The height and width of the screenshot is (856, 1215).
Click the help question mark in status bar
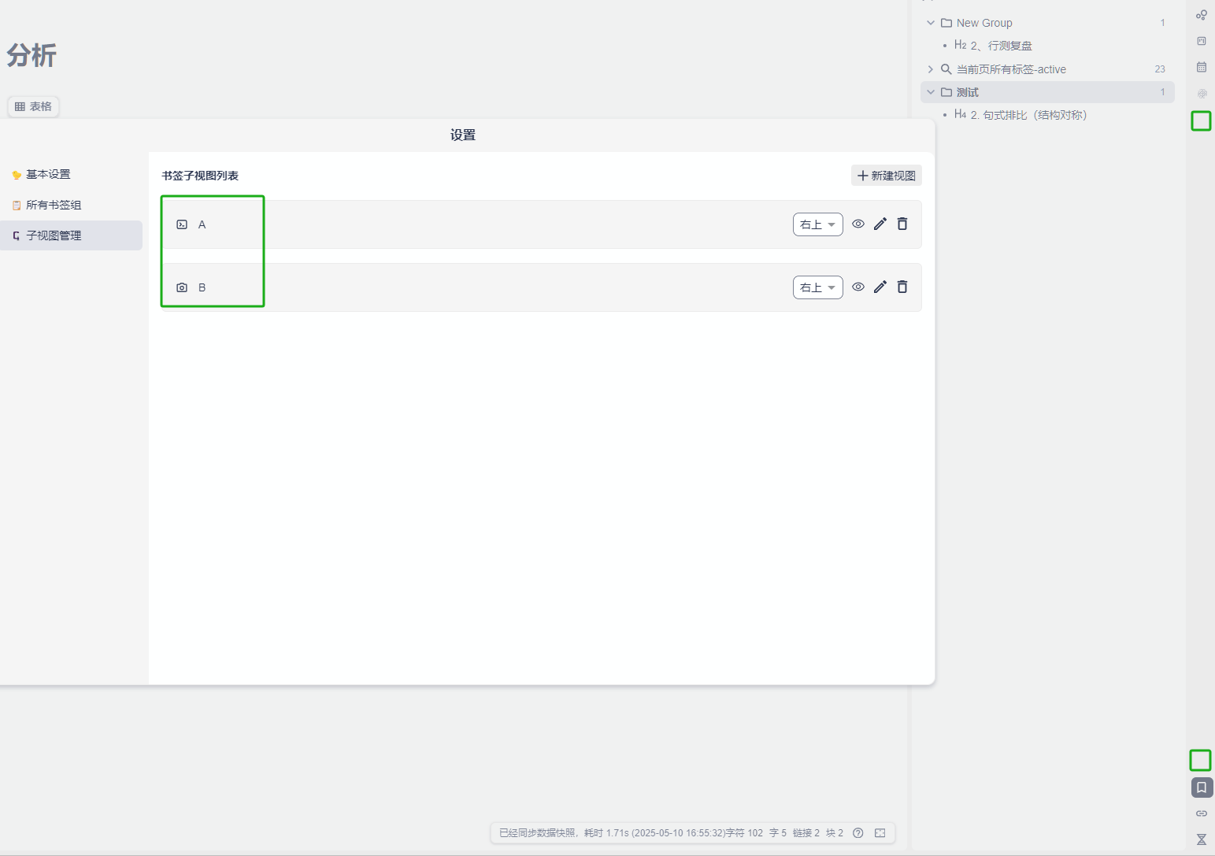(858, 833)
